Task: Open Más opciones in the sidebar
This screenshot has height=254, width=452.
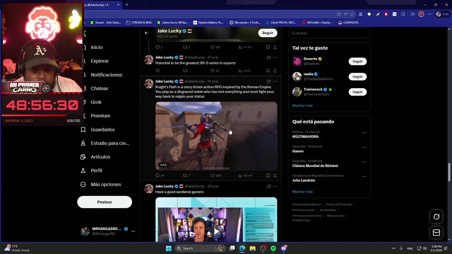Action: [106, 185]
